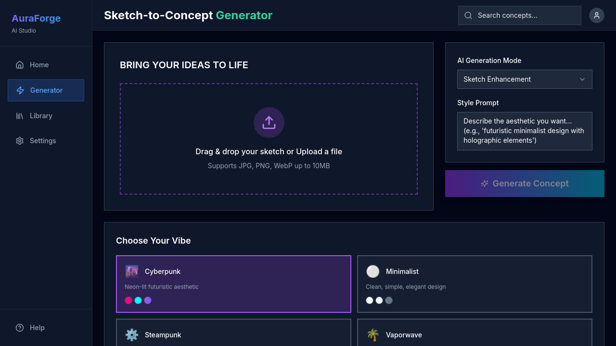
Task: Click the Settings gear icon
Action: click(x=20, y=140)
